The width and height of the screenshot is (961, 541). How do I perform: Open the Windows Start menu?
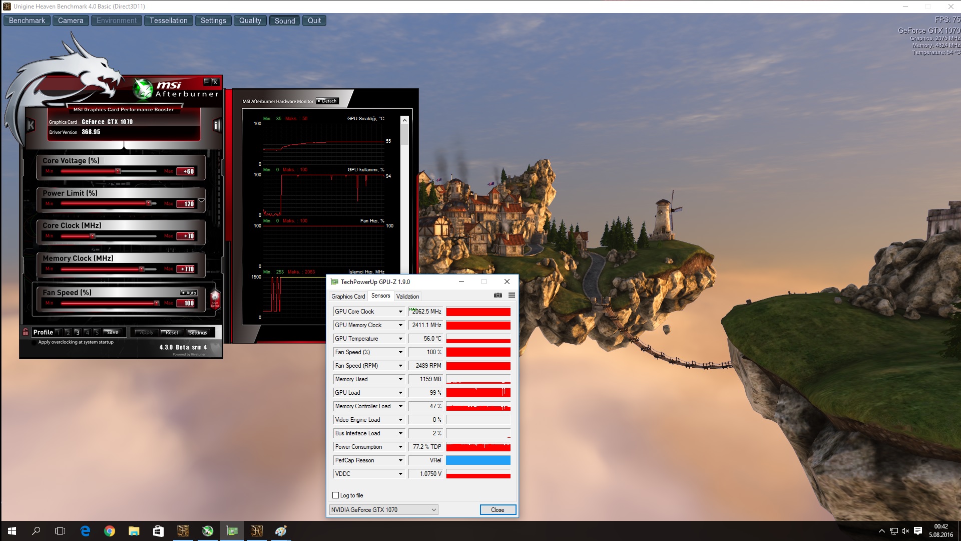coord(12,531)
